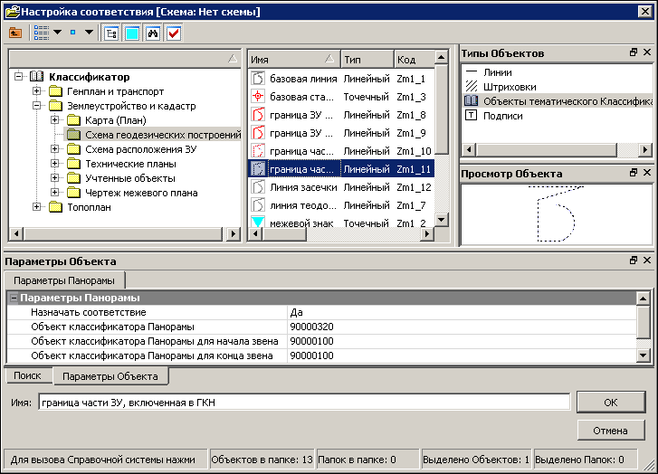Click the sort header above the tree
This screenshot has width=658, height=474.
point(125,59)
